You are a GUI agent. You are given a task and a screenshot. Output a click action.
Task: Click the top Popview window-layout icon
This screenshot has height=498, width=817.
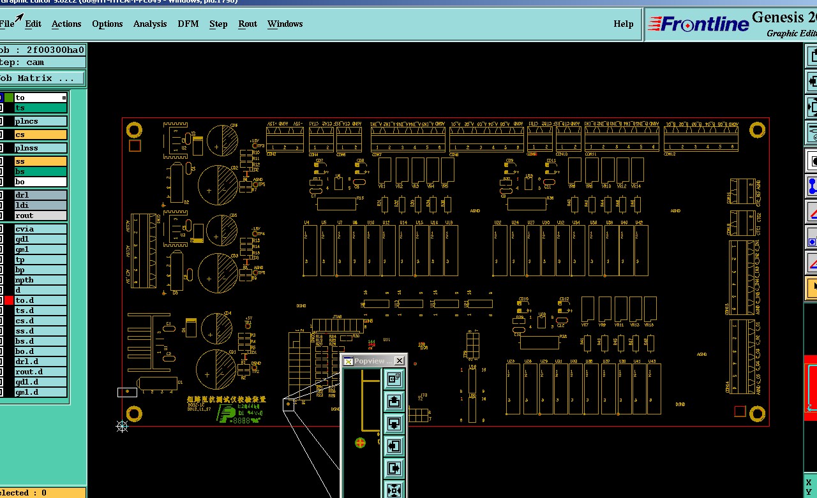click(x=394, y=379)
